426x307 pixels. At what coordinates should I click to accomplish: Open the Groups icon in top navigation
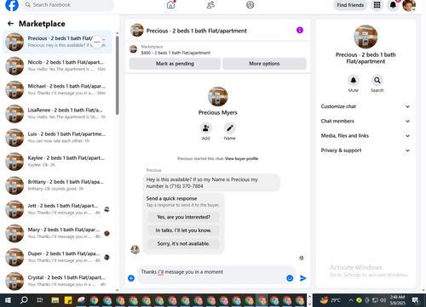(x=250, y=5)
